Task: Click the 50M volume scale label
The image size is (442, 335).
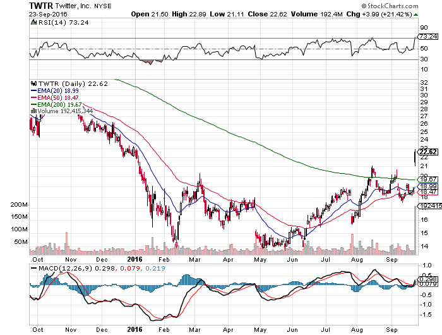Action: click(21, 242)
